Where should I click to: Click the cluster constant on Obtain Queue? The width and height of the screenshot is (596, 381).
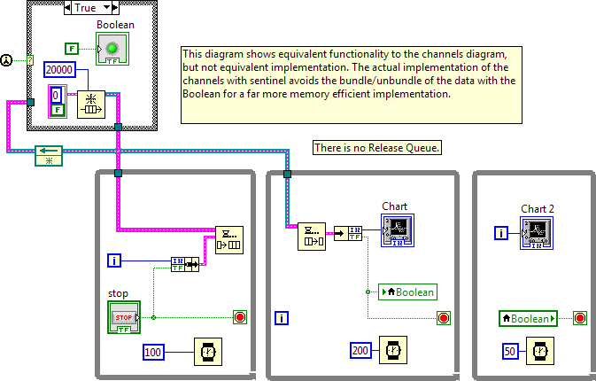coord(58,102)
